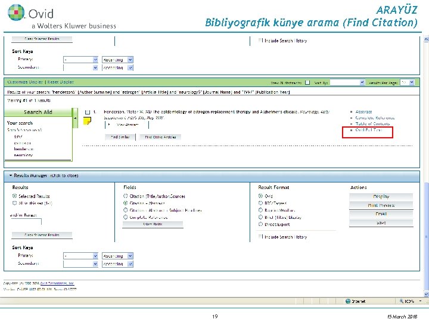429x322 pixels.
Task: Select Reprint/Medlars result format
Action: [260, 210]
